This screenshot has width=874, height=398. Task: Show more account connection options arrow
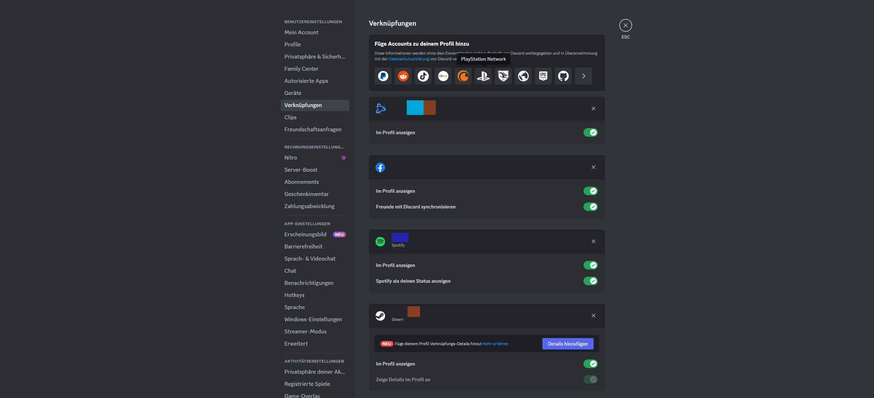tap(583, 76)
